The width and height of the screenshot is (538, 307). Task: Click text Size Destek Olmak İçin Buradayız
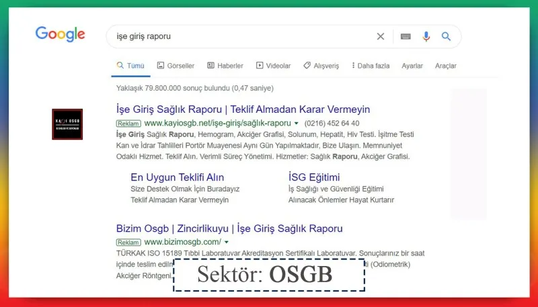pyautogui.click(x=185, y=189)
